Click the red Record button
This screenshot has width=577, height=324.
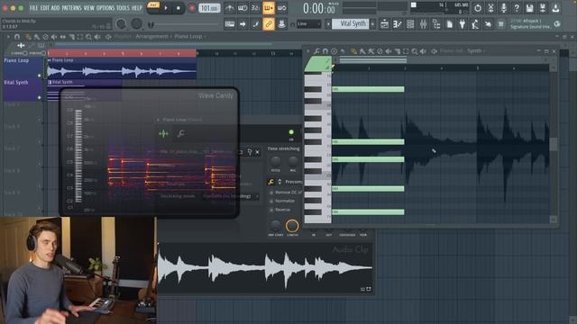[192, 8]
